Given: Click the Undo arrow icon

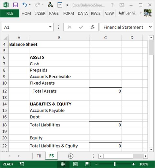Looking at the screenshot, I should coord(25,5).
